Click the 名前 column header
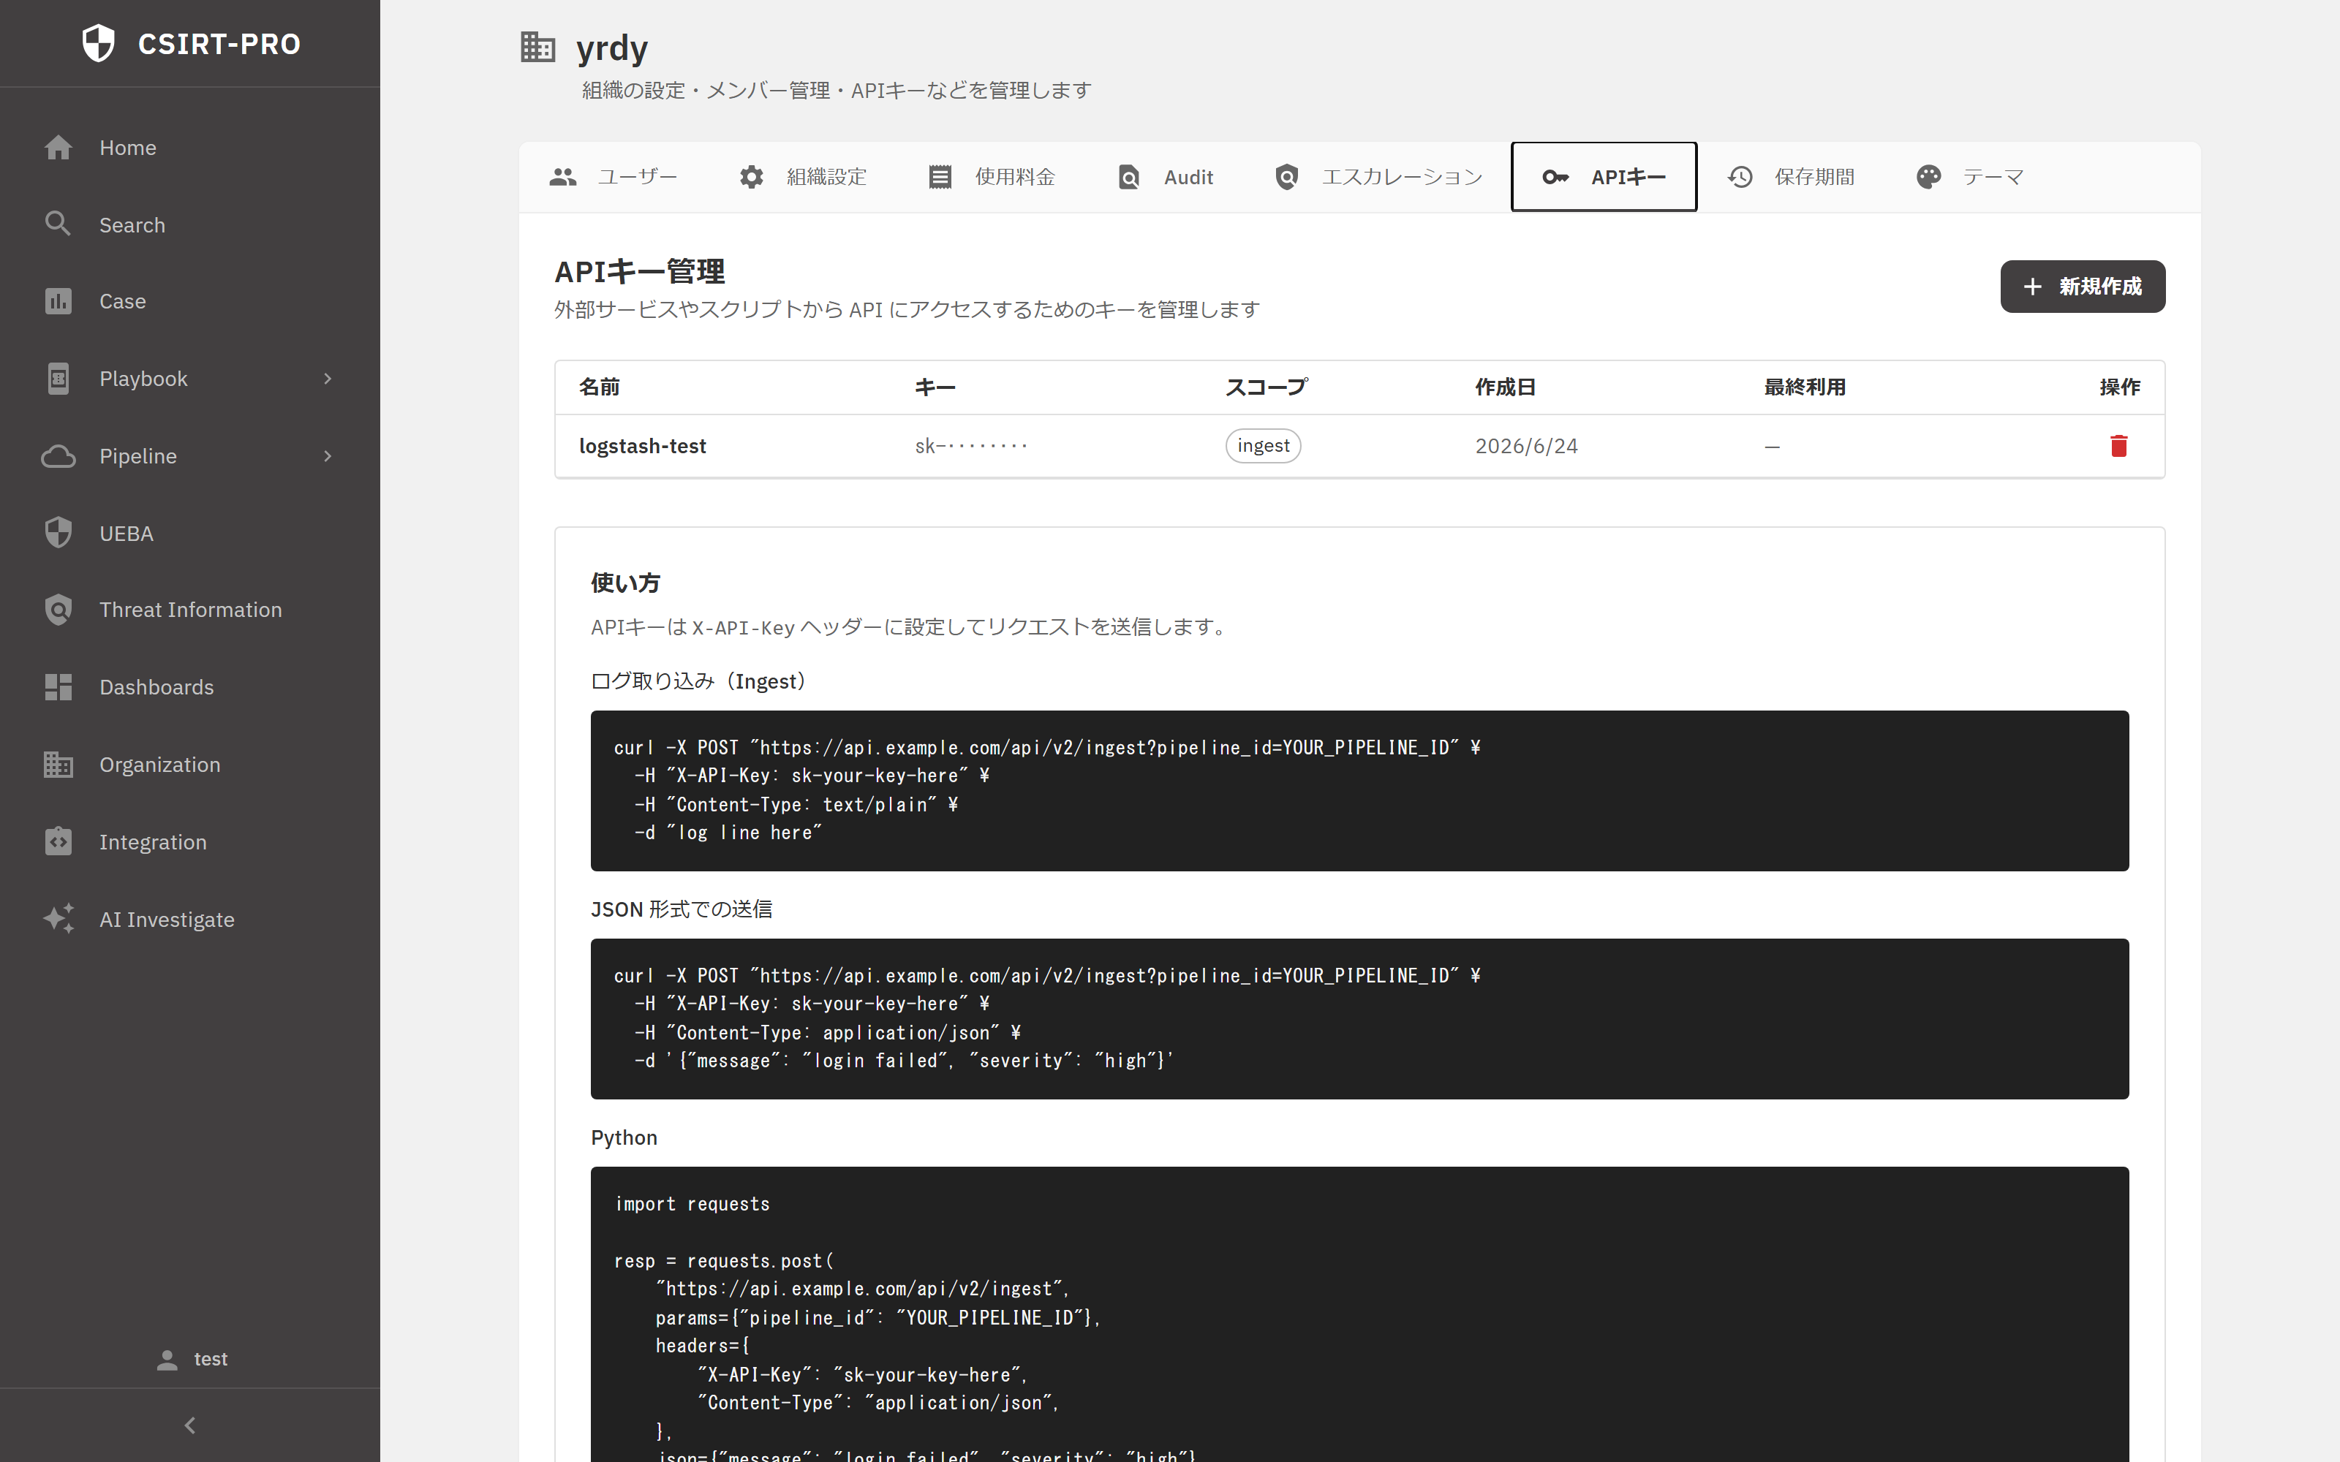The image size is (2340, 1462). point(600,387)
